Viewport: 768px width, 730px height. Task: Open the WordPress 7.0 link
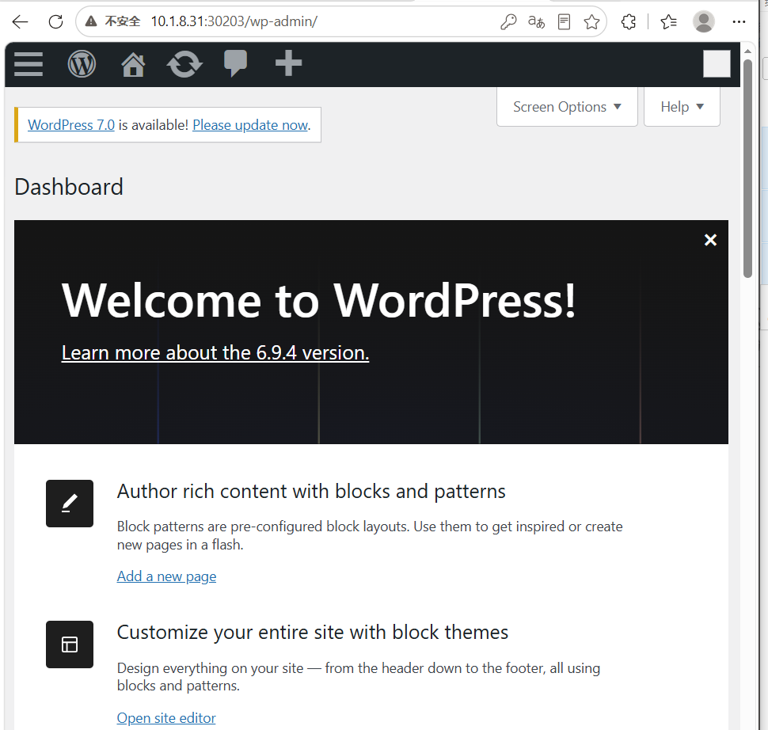pos(71,125)
